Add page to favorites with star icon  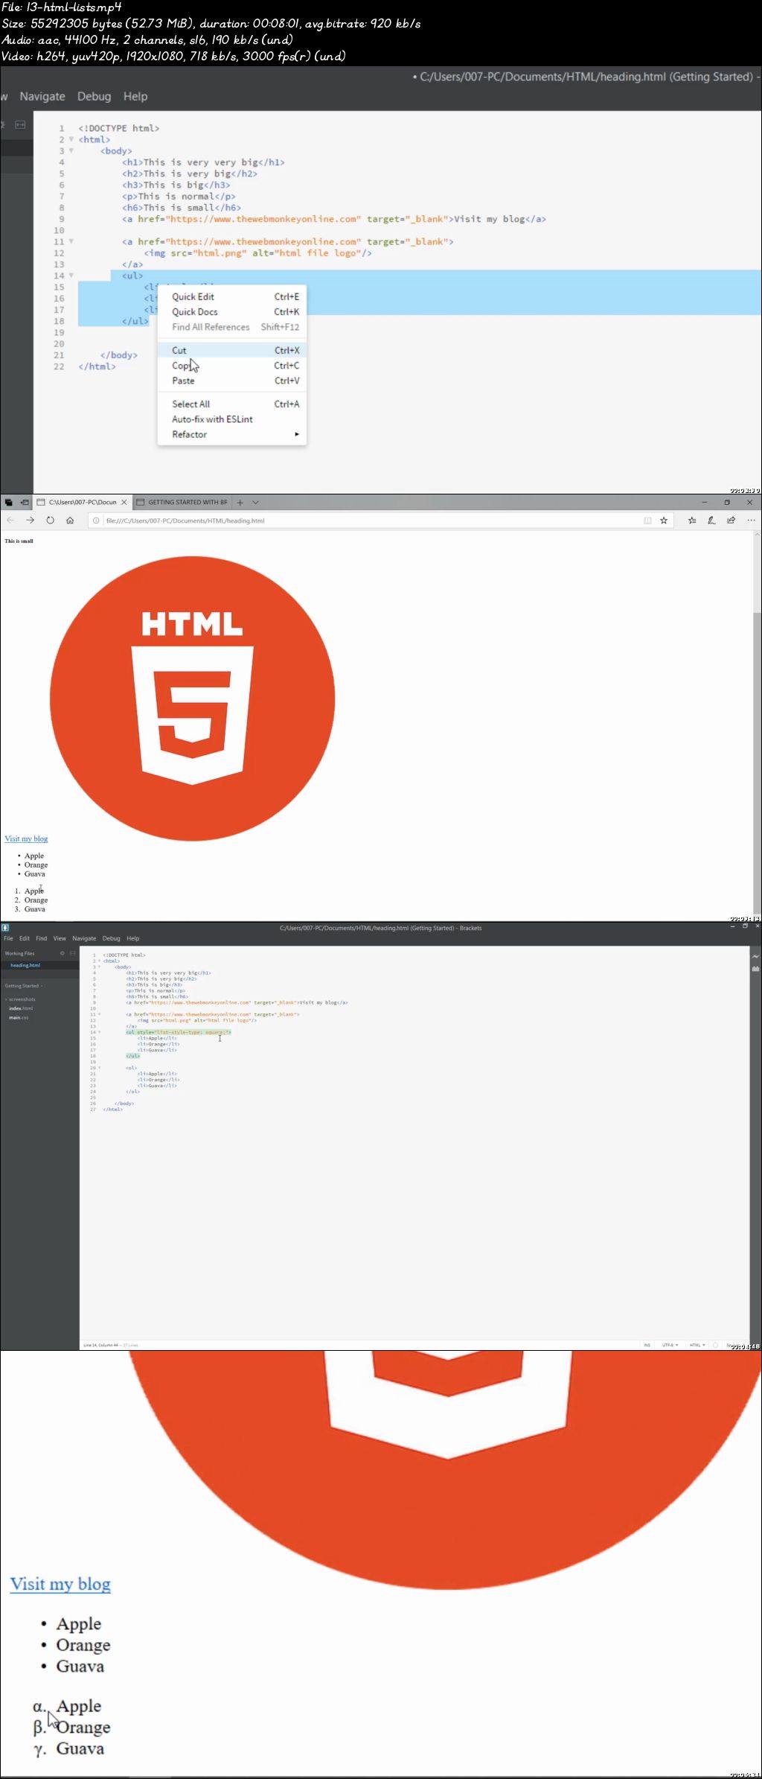(x=664, y=521)
